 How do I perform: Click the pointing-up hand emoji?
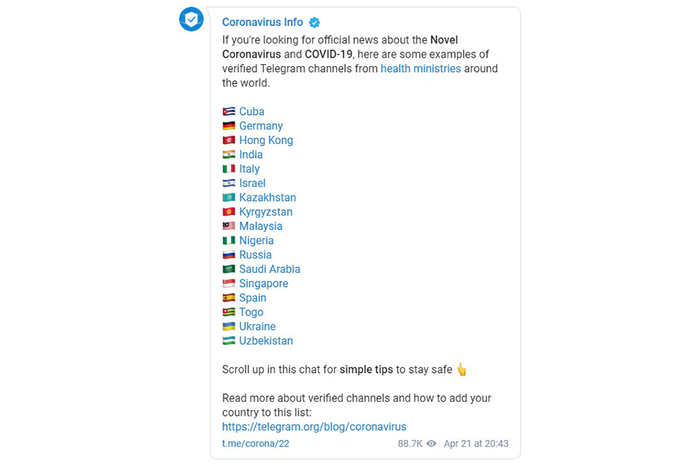[462, 370]
